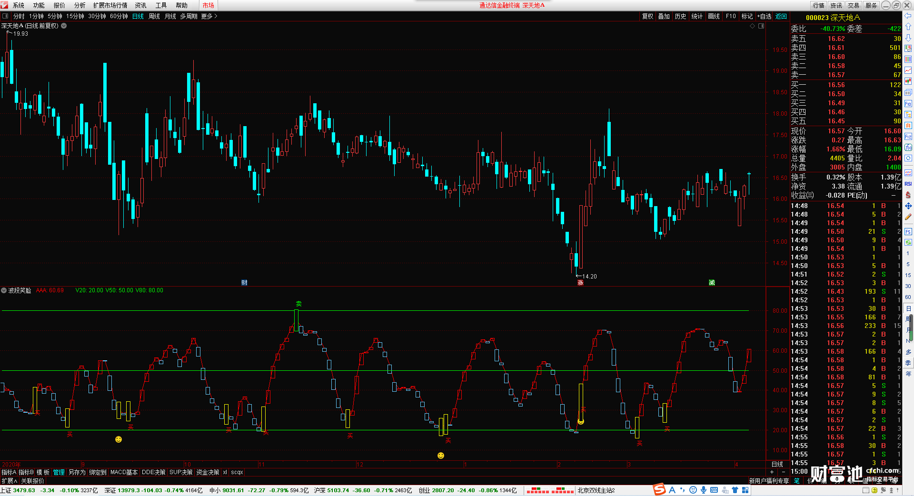Click the F5 icon in right sidebar
Image resolution: width=914 pixels, height=496 pixels.
908,232
